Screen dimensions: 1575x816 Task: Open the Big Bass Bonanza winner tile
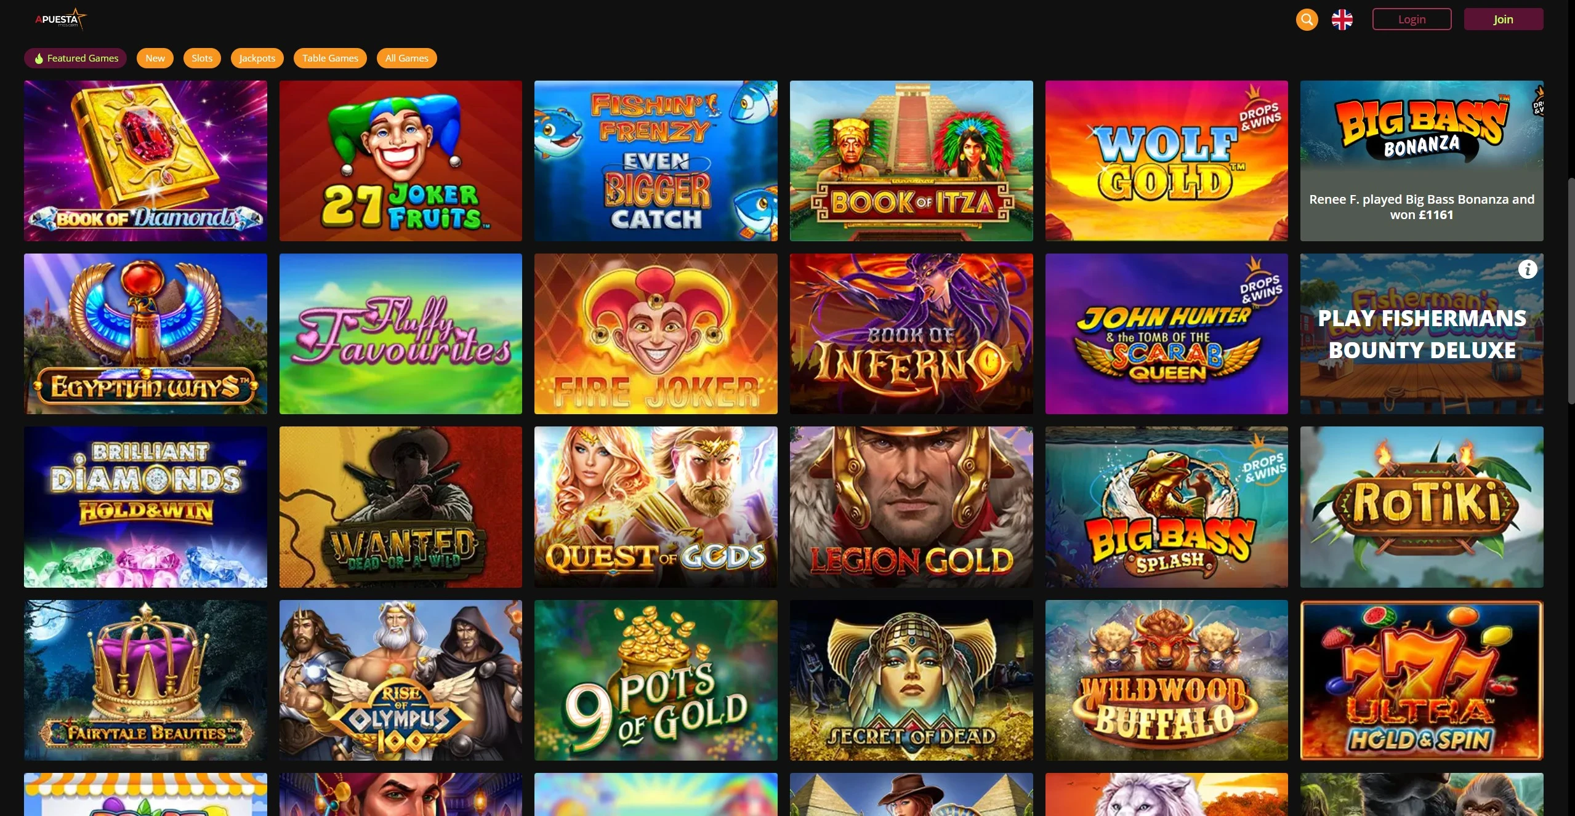click(1422, 161)
